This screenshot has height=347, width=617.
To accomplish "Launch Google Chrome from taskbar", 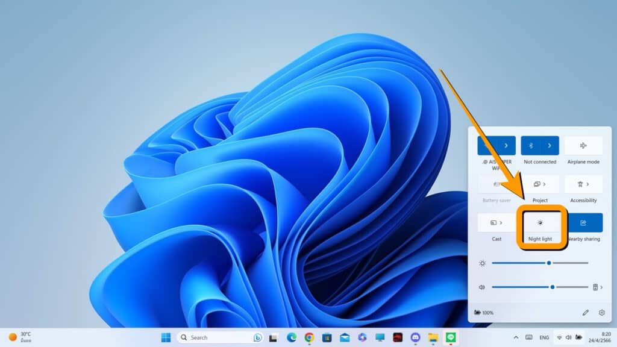I will (309, 337).
